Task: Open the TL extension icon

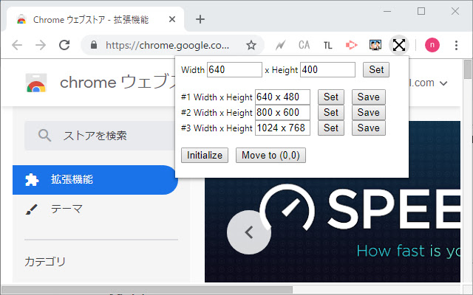Action: point(328,46)
